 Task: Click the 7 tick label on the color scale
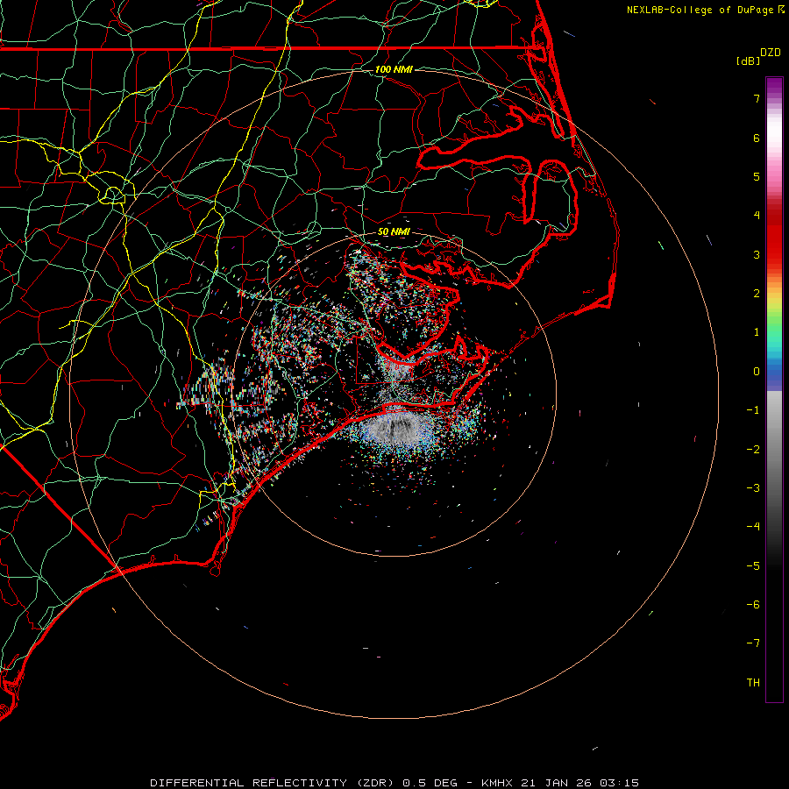pos(757,98)
